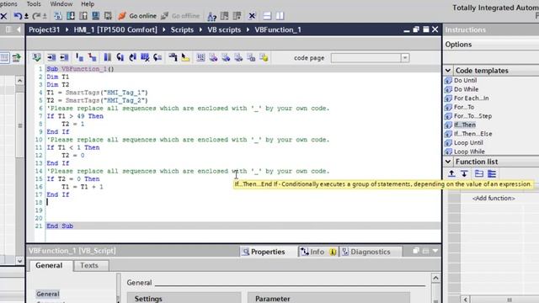The image size is (539, 303).
Task: Click the Split editor vertically icon
Action: click(280, 16)
